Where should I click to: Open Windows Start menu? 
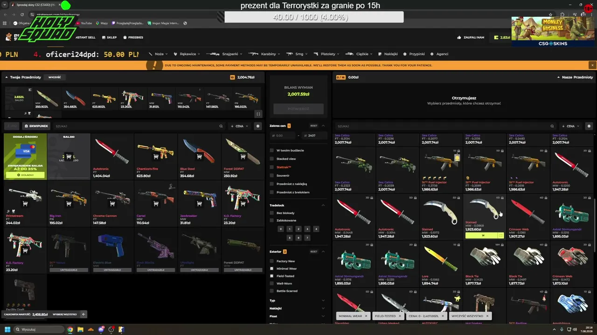(7, 329)
